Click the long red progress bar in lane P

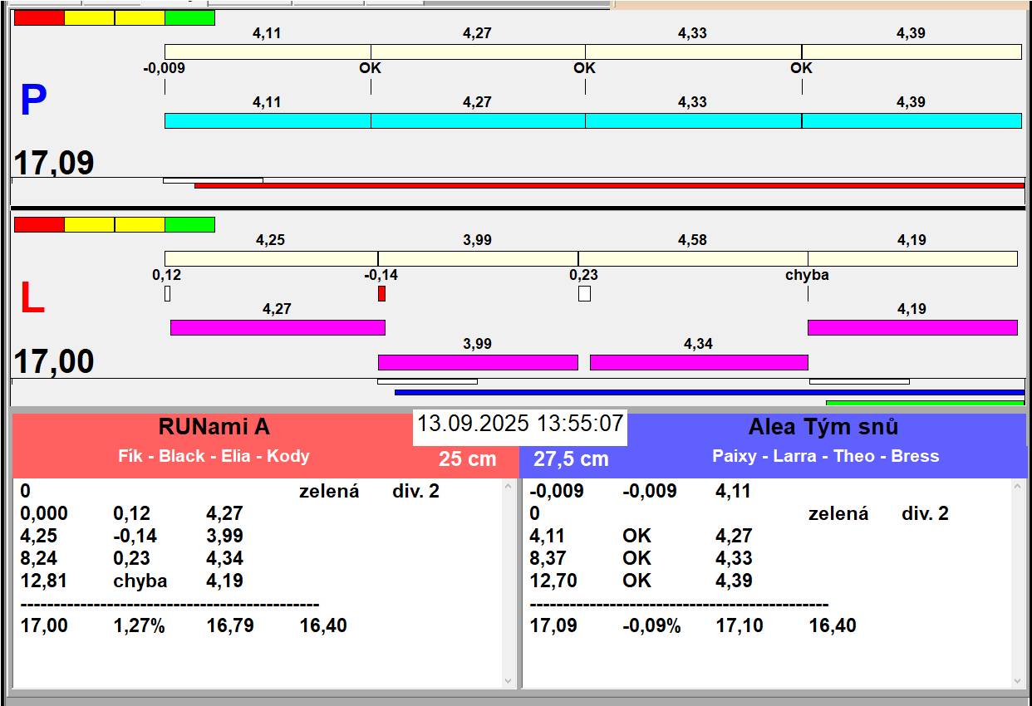coord(609,185)
